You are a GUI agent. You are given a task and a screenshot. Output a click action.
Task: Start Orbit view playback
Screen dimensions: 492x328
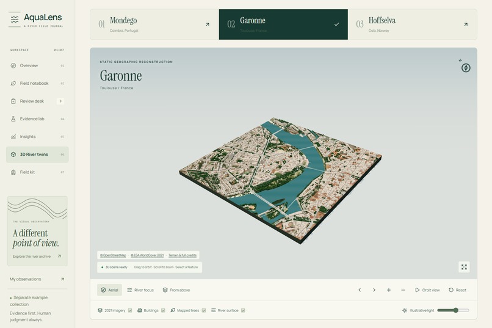[427, 290]
